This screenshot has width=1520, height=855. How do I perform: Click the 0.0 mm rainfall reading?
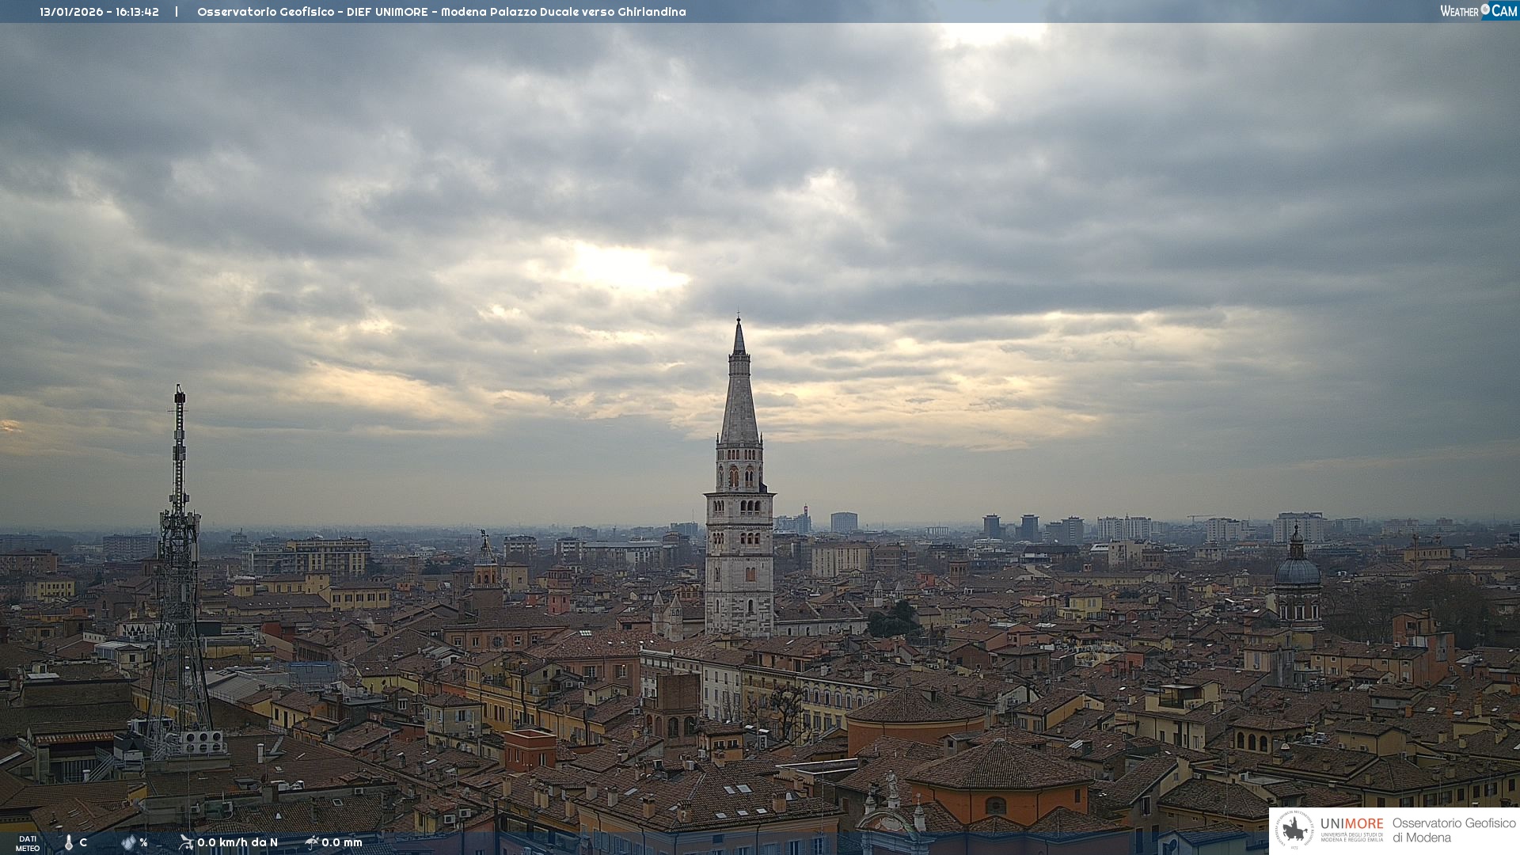[342, 842]
